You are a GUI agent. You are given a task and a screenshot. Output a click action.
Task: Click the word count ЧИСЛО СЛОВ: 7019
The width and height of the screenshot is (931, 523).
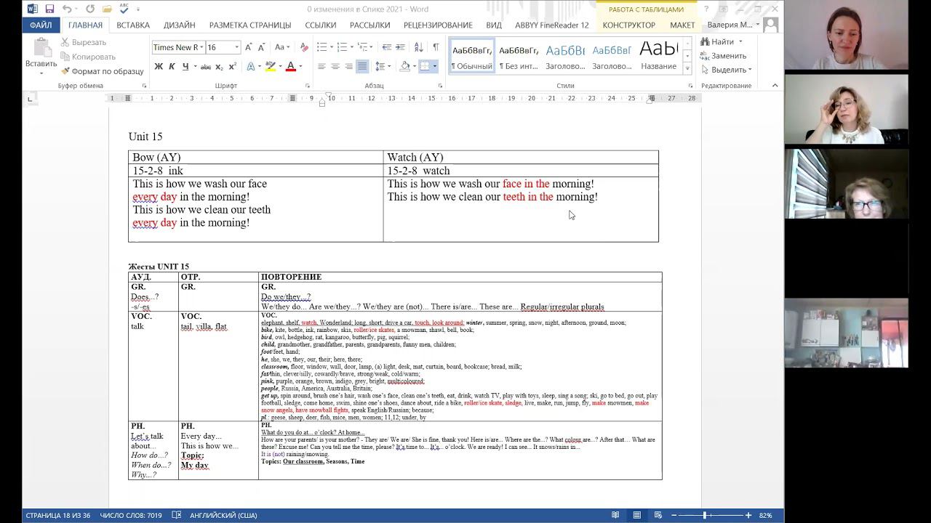[131, 515]
